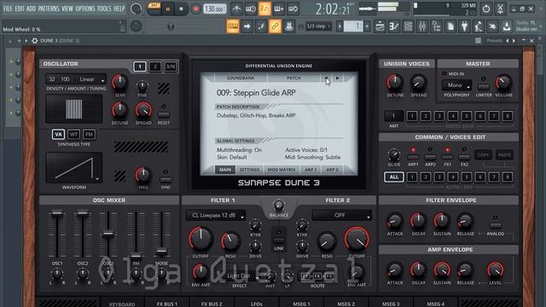
Task: Click the Stop playback button
Action: [181, 9]
